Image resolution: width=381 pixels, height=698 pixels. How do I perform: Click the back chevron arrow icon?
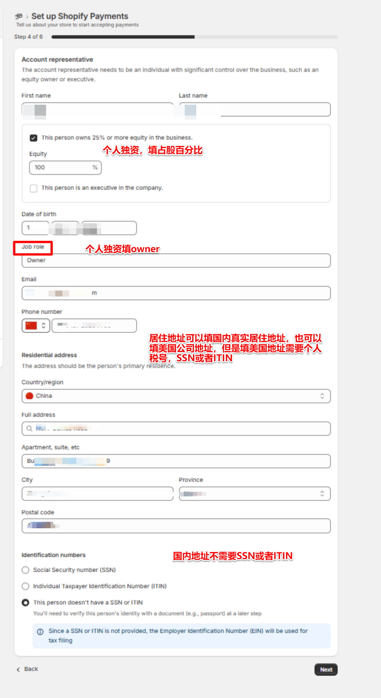pyautogui.click(x=18, y=670)
